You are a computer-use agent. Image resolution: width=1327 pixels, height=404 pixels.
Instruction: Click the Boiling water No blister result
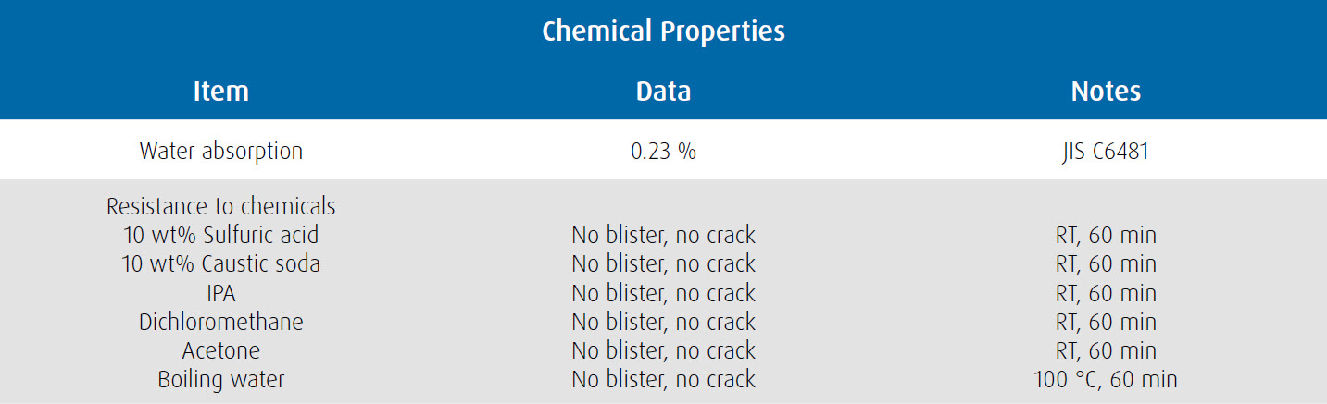[663, 380]
